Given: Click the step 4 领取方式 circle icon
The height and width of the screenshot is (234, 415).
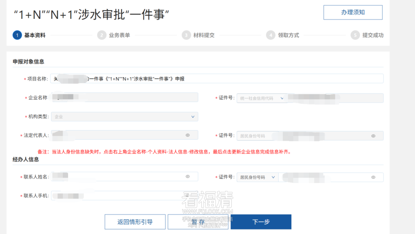Looking at the screenshot, I should (x=271, y=35).
